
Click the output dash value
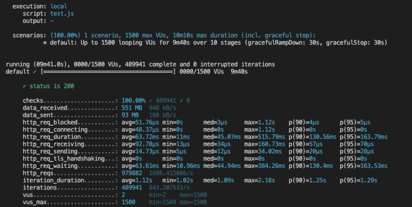point(52,21)
